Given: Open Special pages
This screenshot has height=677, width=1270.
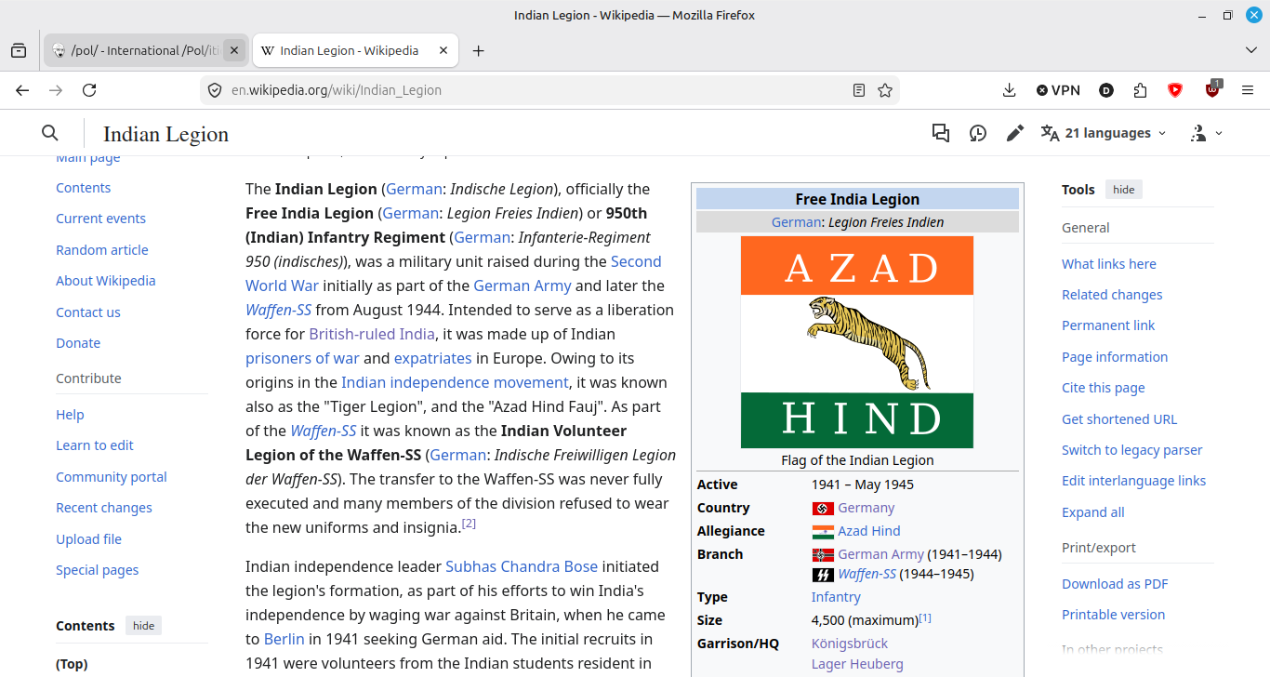Looking at the screenshot, I should coord(97,570).
